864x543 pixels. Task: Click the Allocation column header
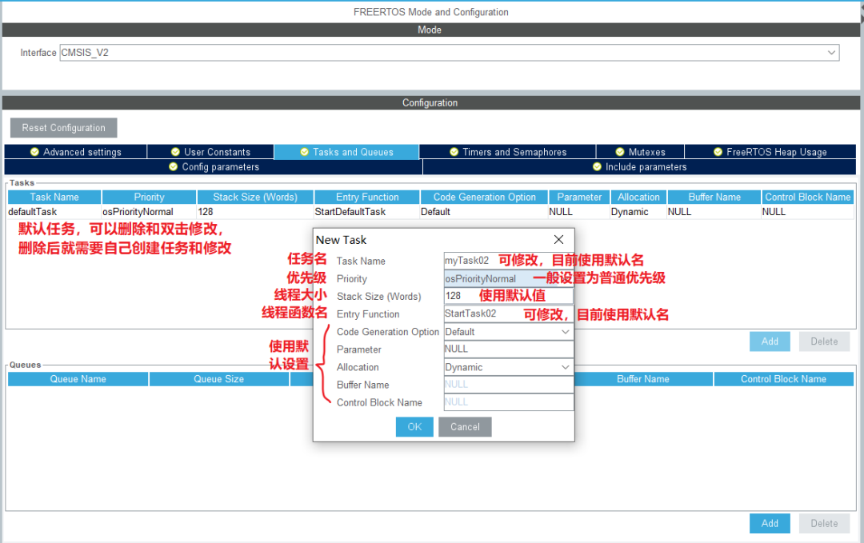(638, 198)
